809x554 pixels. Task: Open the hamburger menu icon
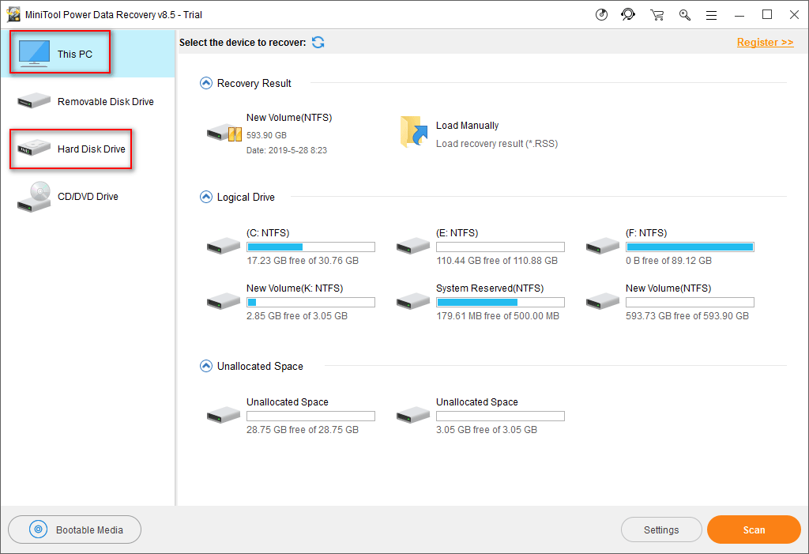tap(712, 16)
